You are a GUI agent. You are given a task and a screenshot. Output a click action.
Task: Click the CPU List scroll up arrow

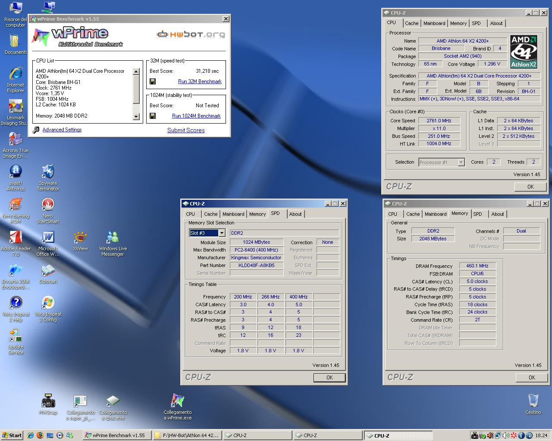tap(136, 71)
